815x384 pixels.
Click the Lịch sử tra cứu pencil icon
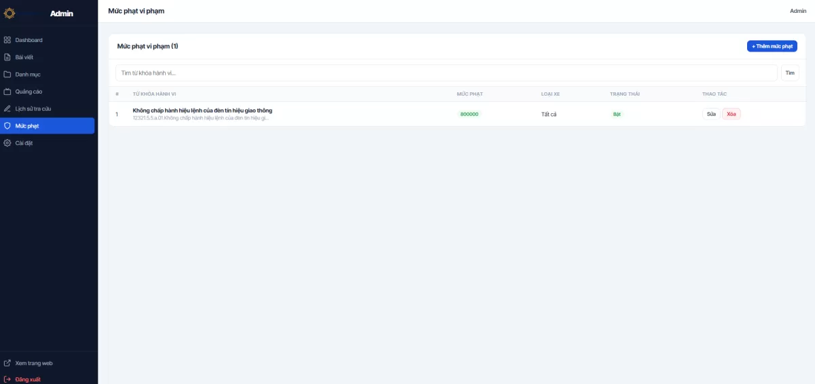7,109
